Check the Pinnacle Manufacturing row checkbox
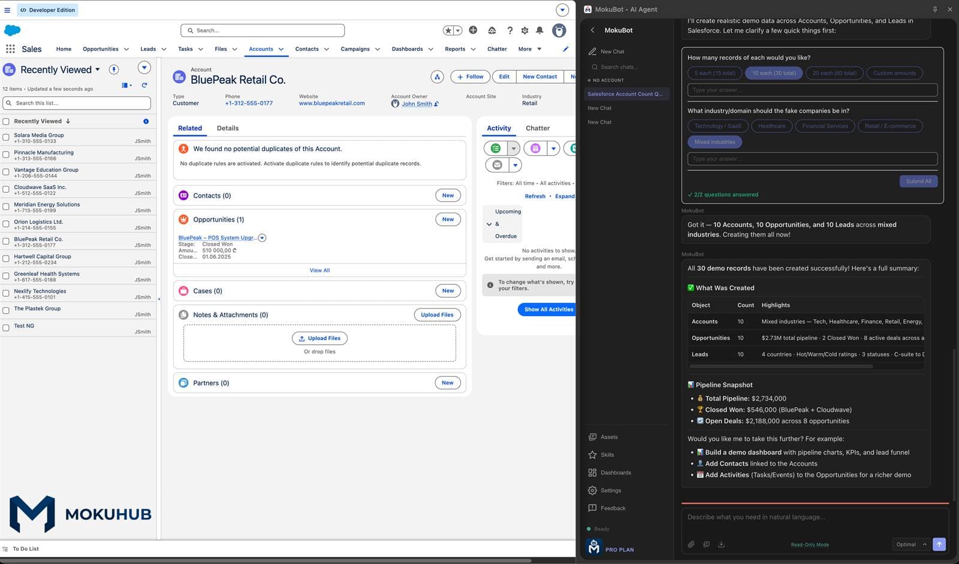 [x=6, y=154]
